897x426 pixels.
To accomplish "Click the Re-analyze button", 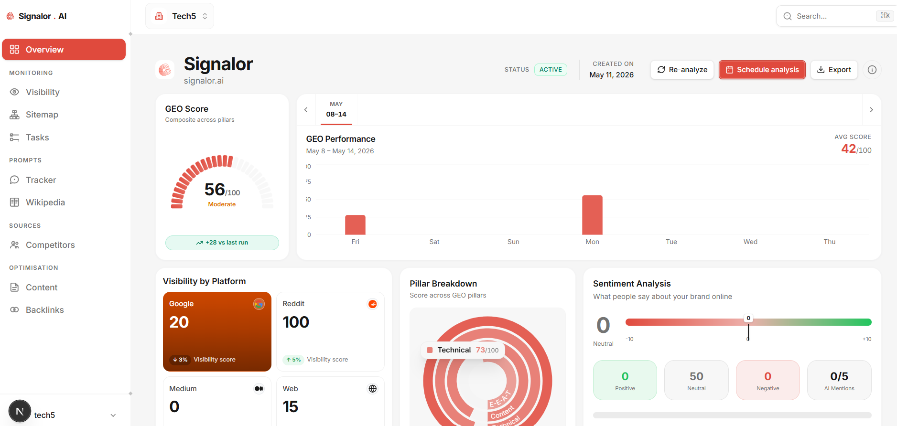I will click(x=682, y=70).
